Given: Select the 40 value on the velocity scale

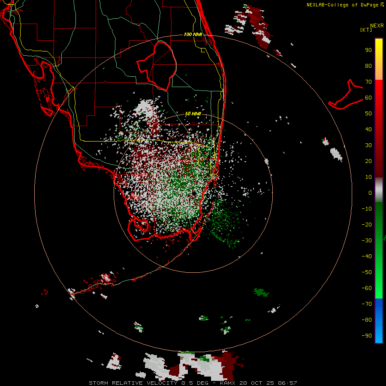Looking at the screenshot, I should [368, 130].
